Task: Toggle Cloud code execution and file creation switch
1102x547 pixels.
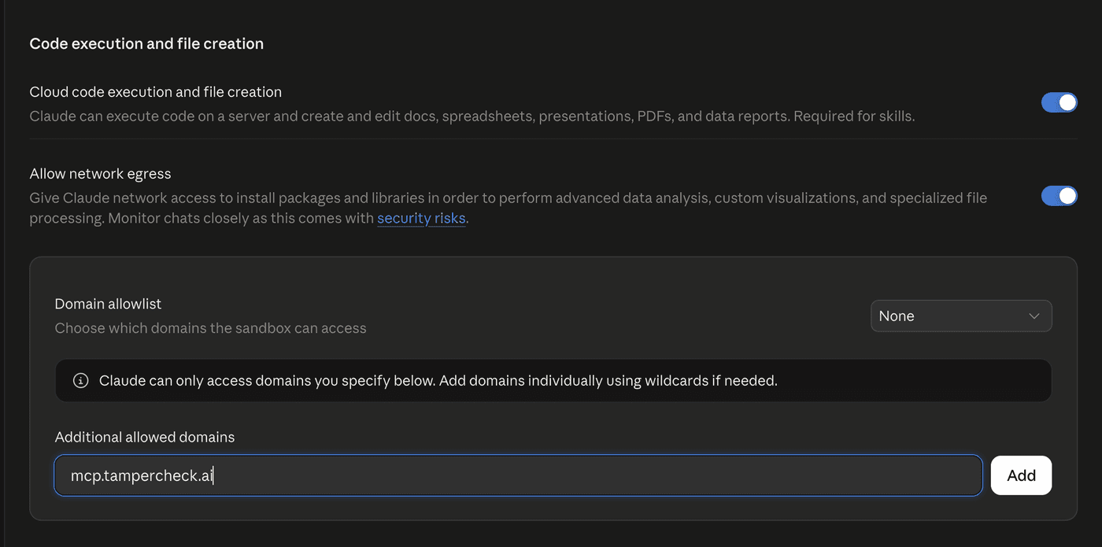Action: pyautogui.click(x=1059, y=102)
